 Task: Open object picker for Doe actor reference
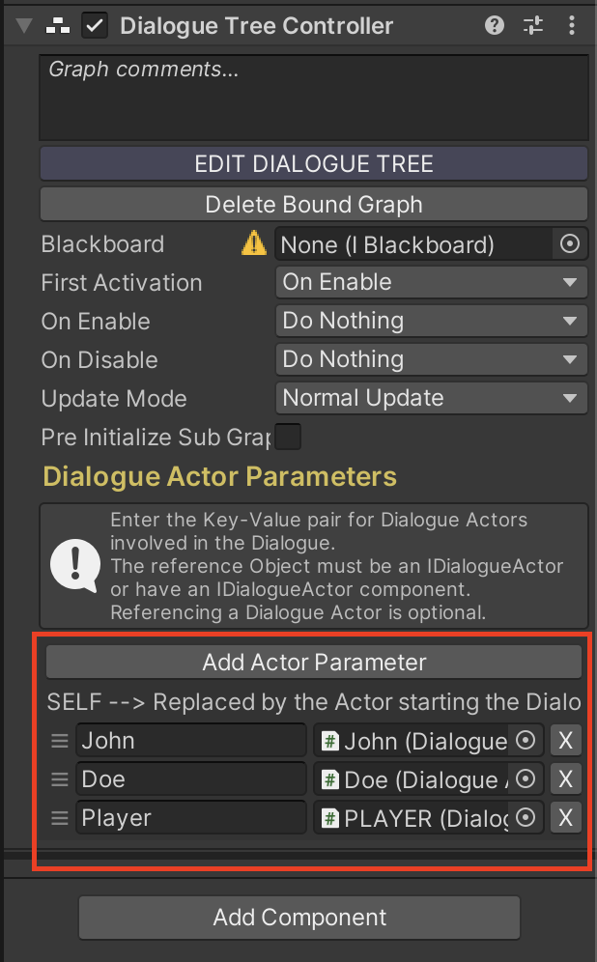pyautogui.click(x=526, y=779)
